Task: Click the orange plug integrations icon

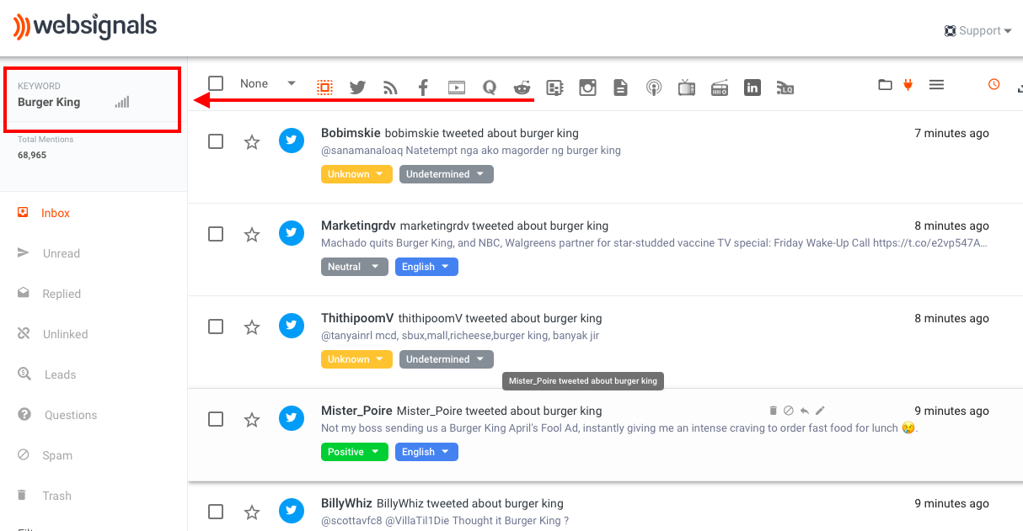Action: pos(908,84)
